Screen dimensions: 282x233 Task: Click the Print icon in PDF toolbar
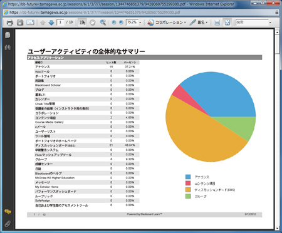point(9,23)
